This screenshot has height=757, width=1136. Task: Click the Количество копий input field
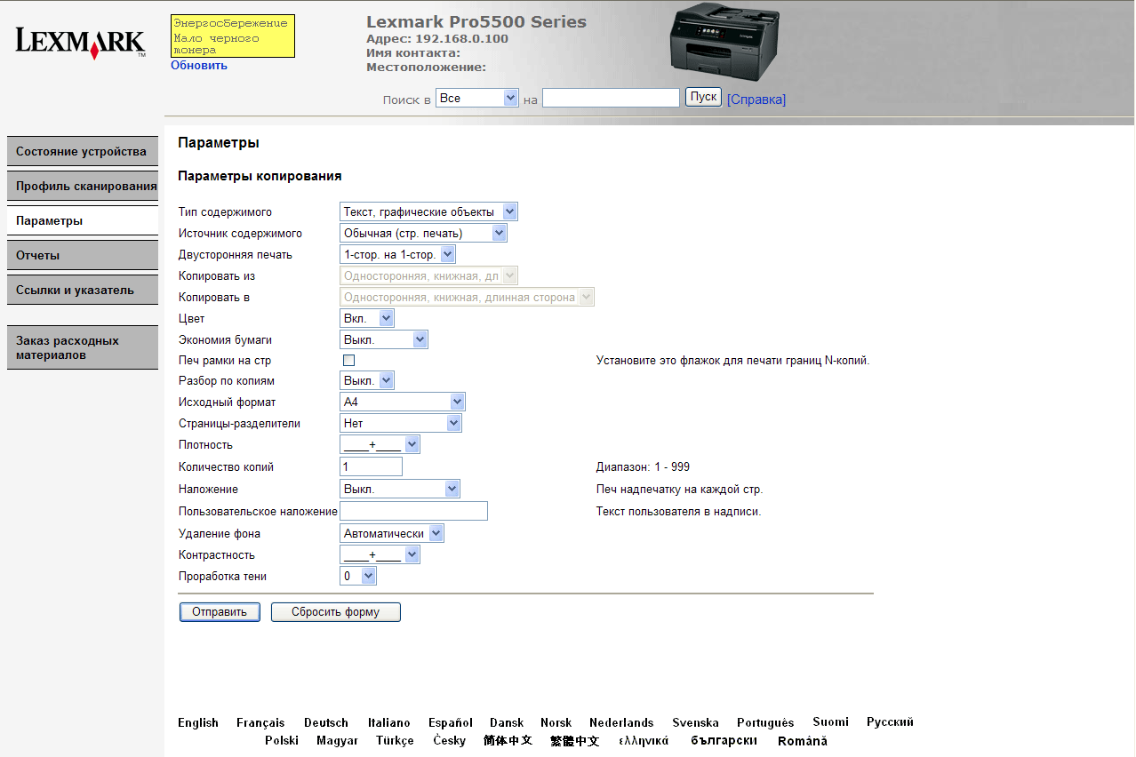(x=372, y=466)
